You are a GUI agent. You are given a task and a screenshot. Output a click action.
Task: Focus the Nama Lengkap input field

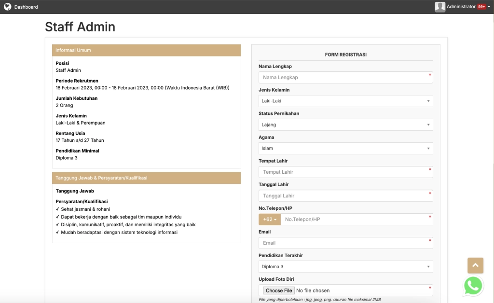click(345, 77)
